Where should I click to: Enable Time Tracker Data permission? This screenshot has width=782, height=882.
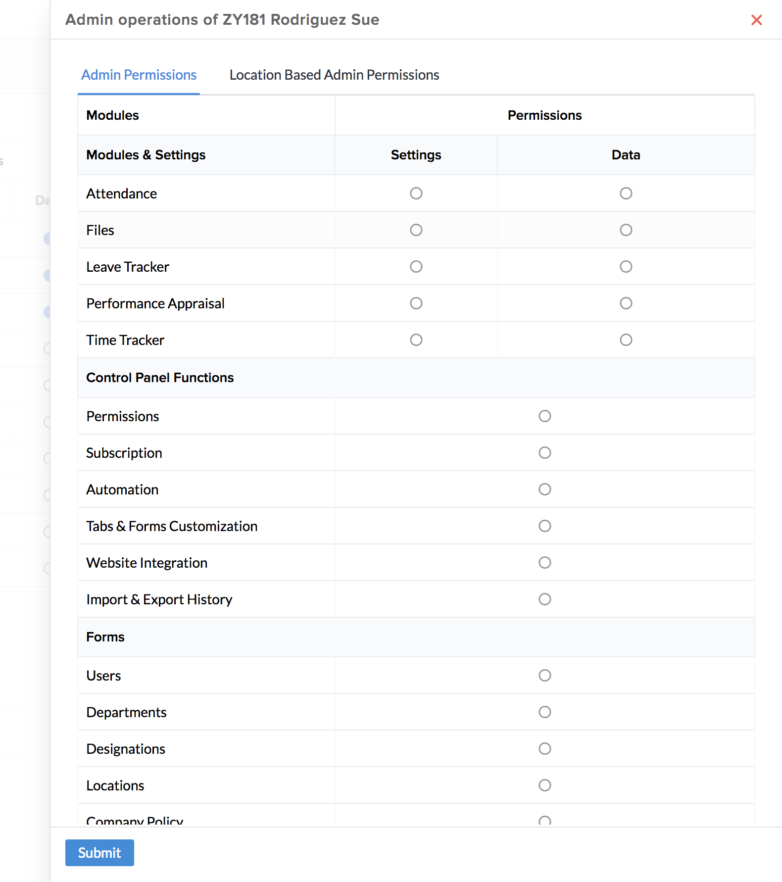click(626, 340)
